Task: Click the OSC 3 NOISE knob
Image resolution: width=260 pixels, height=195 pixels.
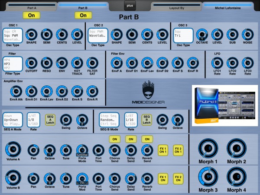Action: (248, 35)
